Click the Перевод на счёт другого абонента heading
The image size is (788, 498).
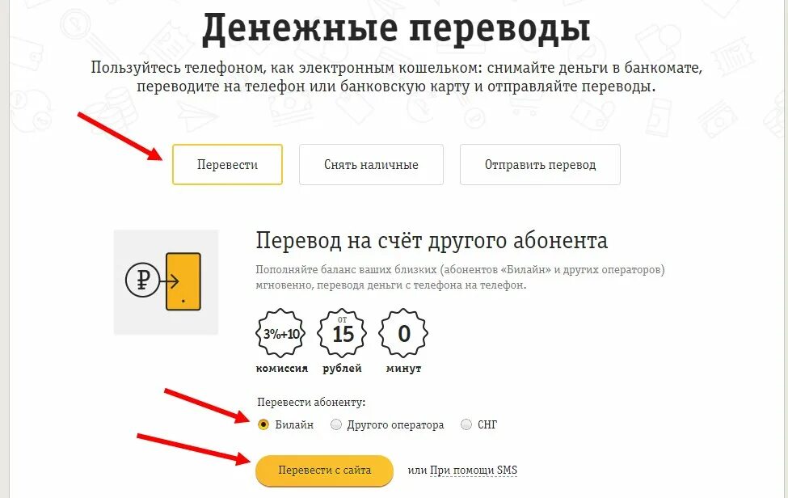pyautogui.click(x=432, y=241)
